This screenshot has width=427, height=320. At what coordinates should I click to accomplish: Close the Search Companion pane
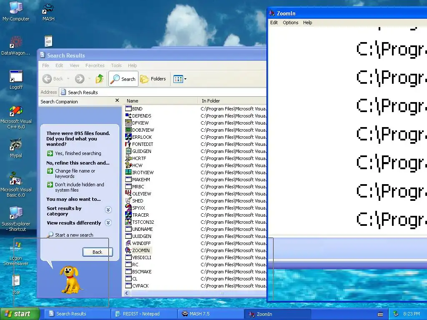pos(117,100)
